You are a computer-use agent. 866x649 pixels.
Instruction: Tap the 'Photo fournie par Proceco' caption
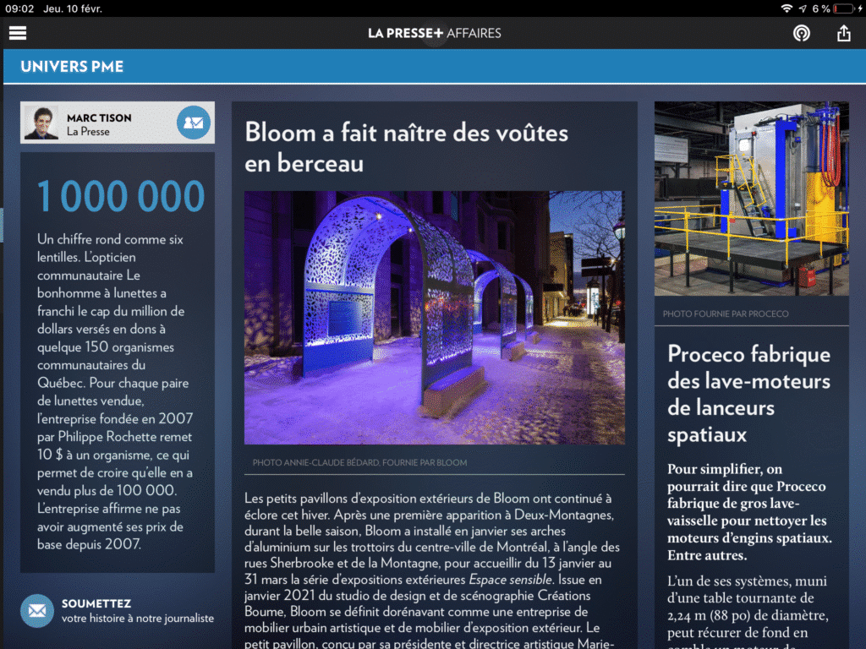[726, 314]
